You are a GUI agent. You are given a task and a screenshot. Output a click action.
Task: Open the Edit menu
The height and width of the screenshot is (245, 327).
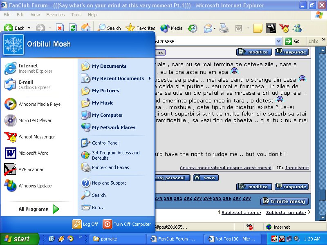[20, 15]
